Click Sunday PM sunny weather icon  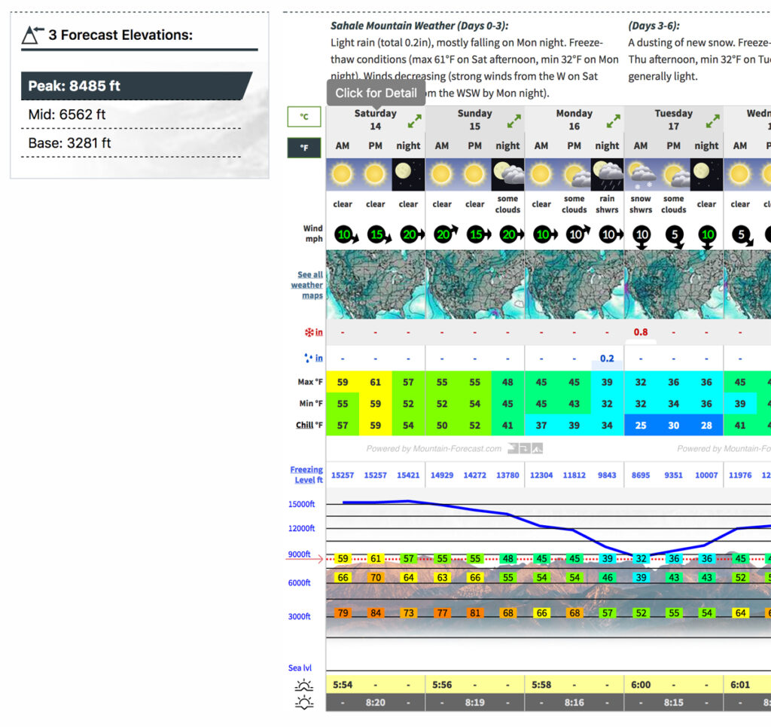pos(474,174)
